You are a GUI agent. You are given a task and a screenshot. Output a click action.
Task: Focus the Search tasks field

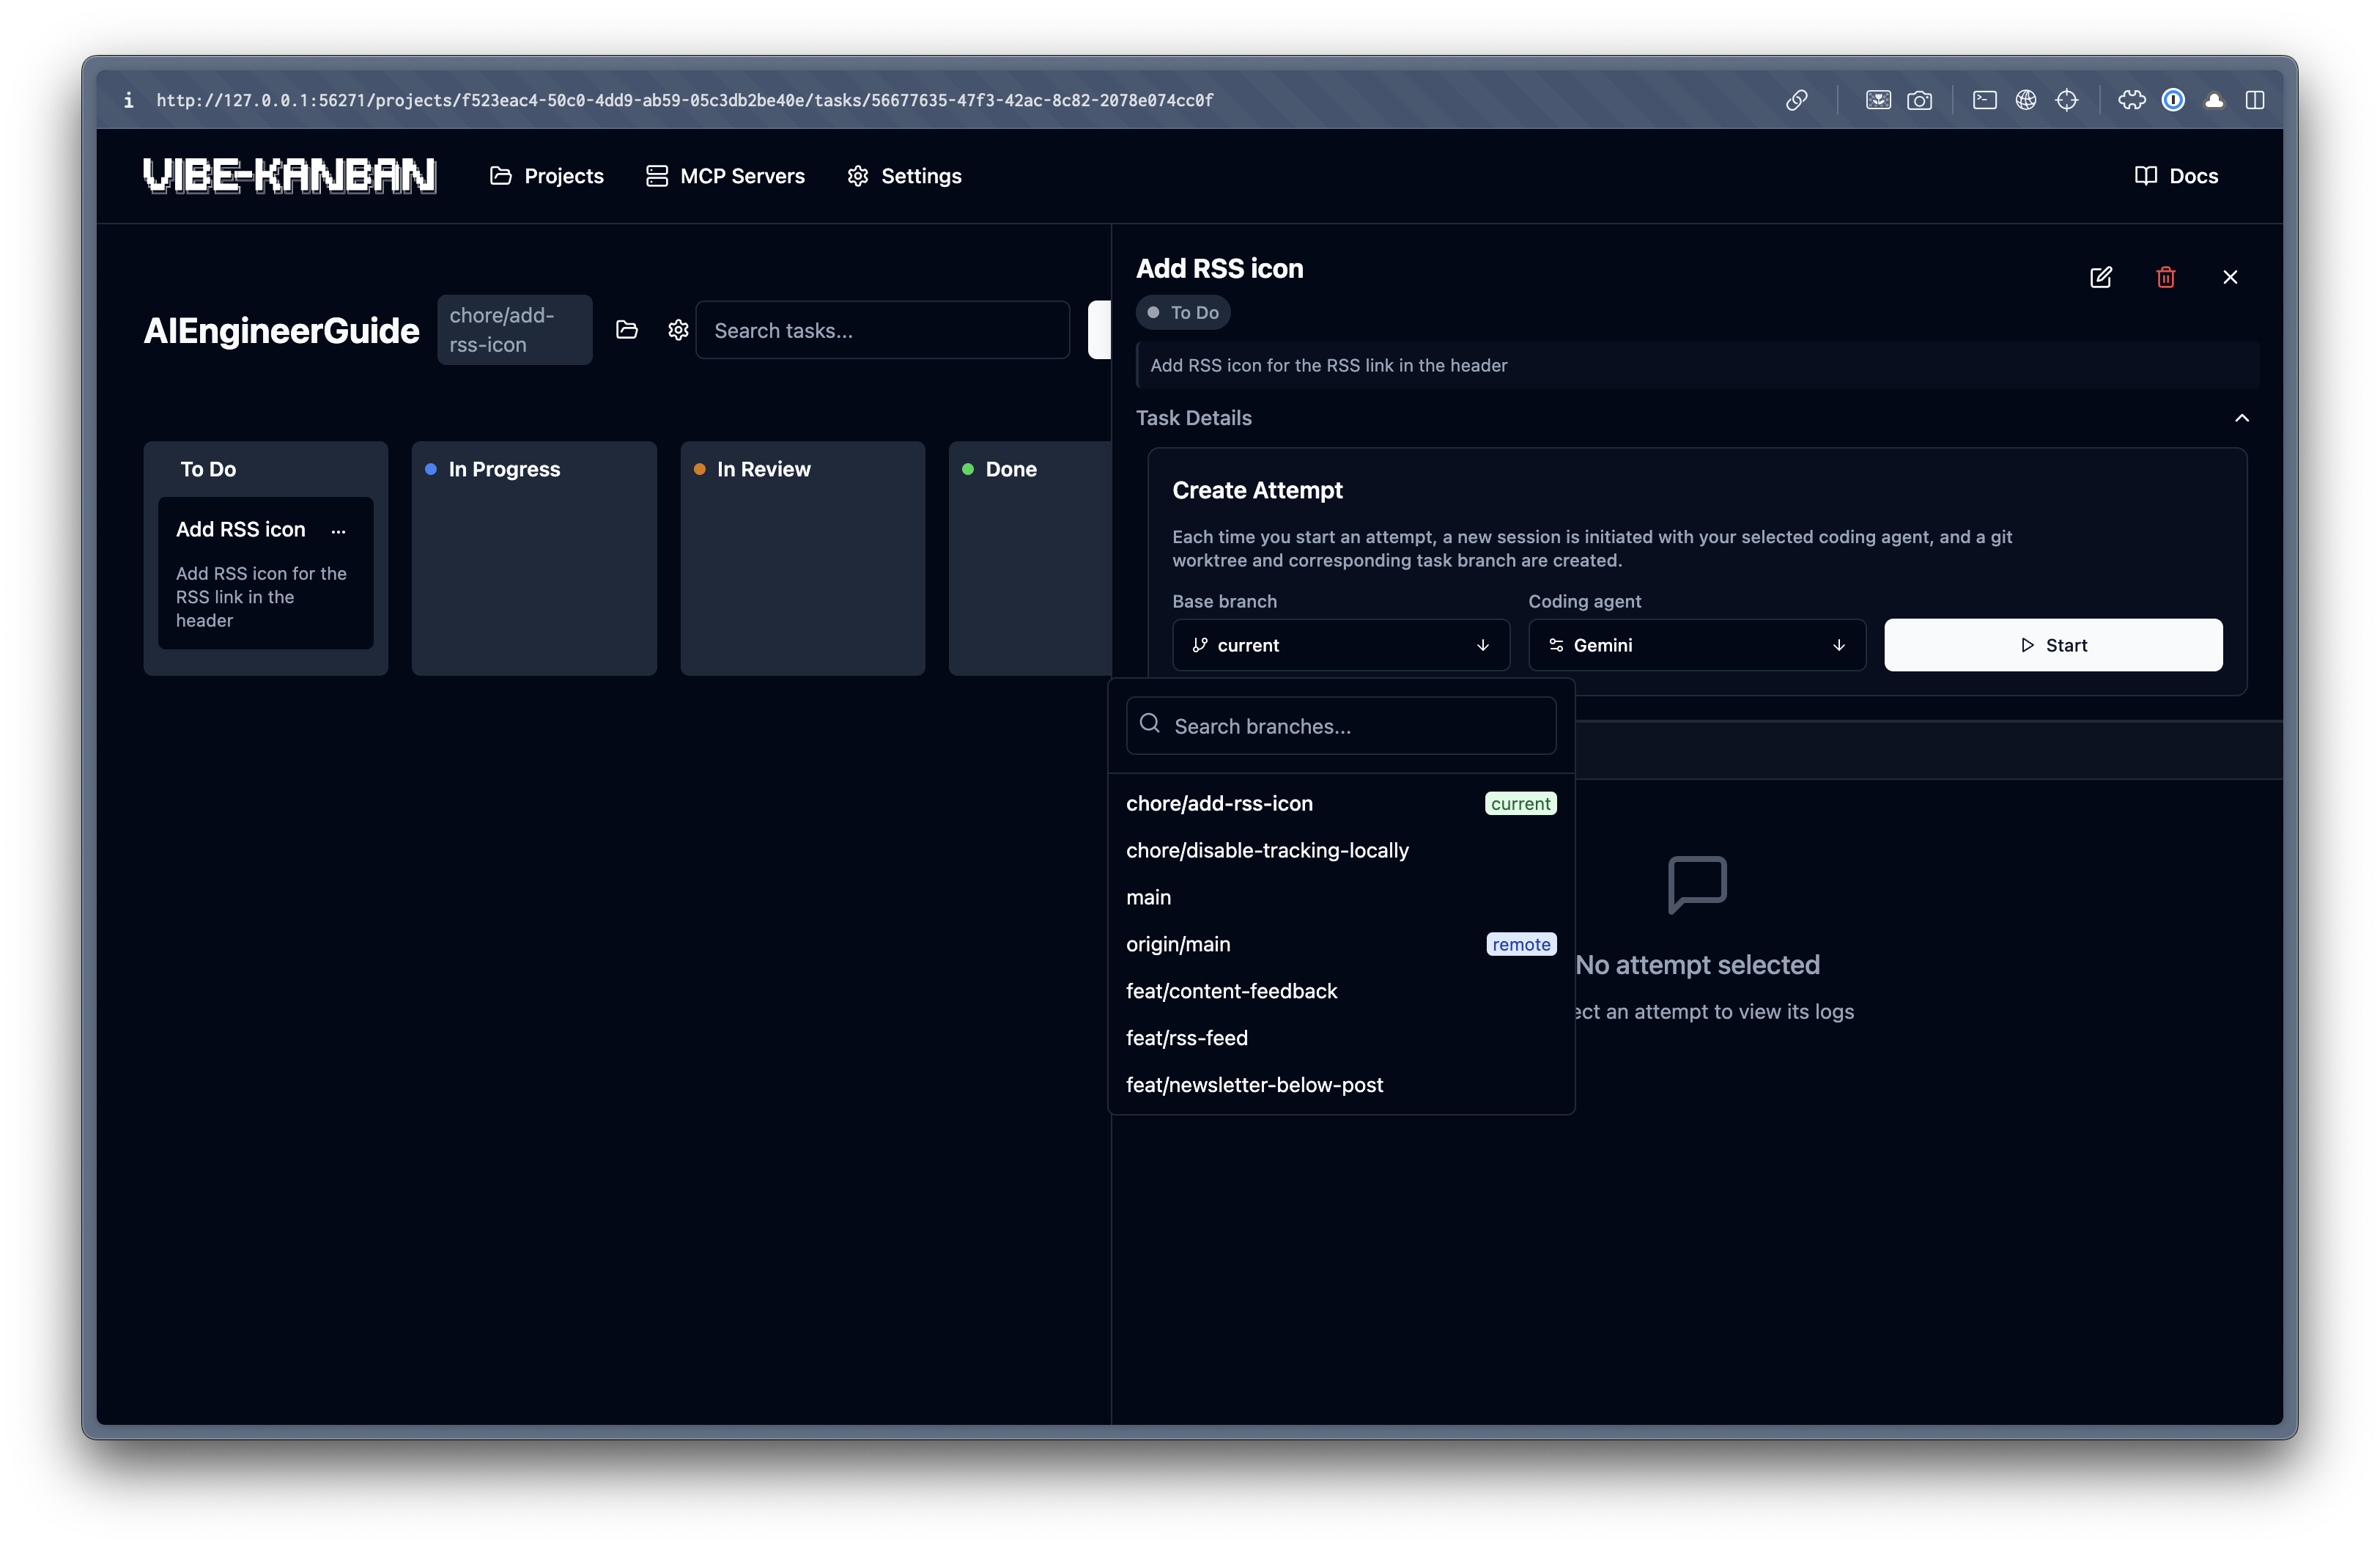point(883,330)
